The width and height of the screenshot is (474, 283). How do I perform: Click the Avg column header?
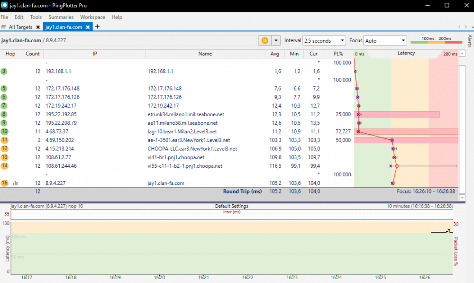click(274, 54)
